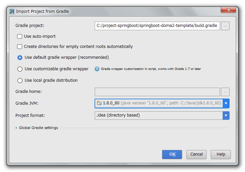
Task: Open the Project format dropdown arrow
Action: [x=226, y=116]
